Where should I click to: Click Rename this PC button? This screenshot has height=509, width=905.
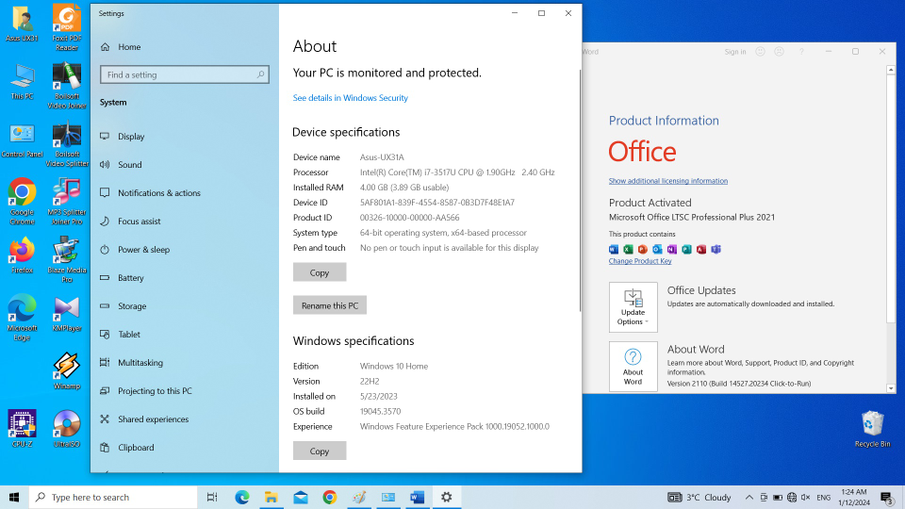330,305
